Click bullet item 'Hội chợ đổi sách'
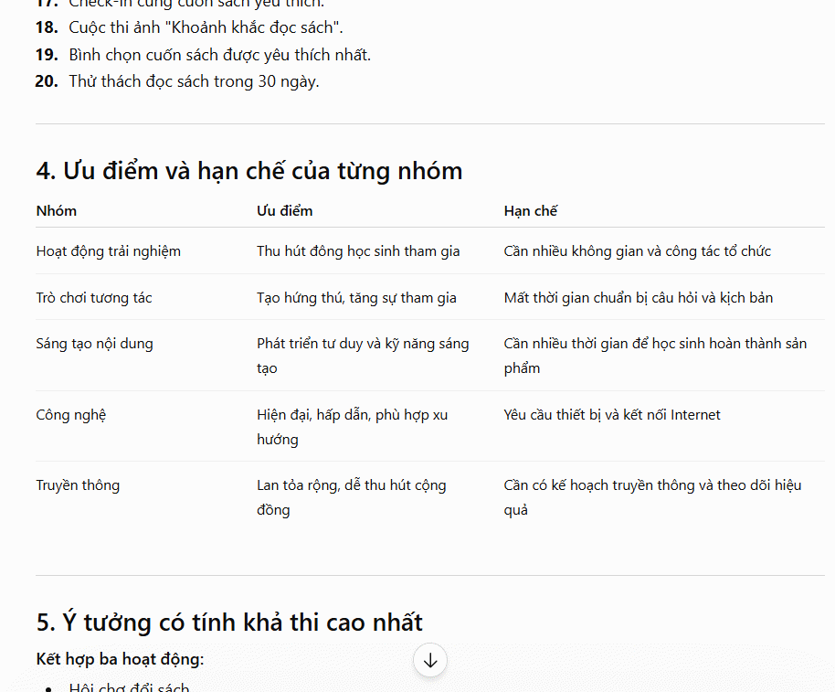Screen dimensions: 835x692 pos(129,687)
